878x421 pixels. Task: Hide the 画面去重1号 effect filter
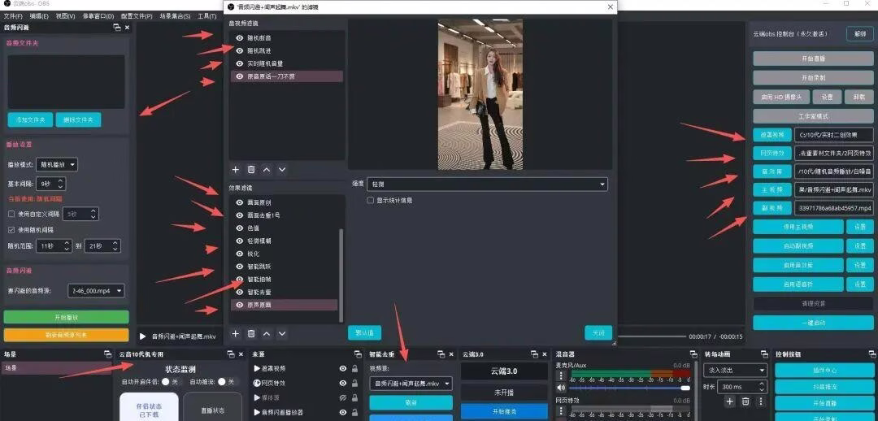pos(239,215)
